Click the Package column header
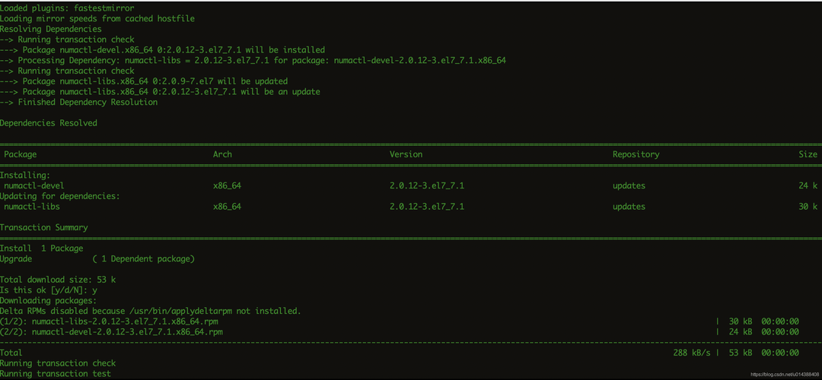 click(x=21, y=154)
